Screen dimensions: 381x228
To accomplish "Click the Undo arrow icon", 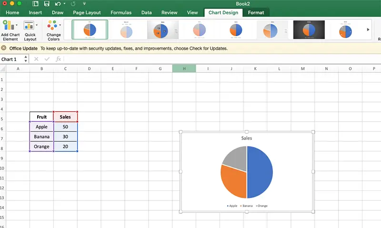I will click(58, 4).
